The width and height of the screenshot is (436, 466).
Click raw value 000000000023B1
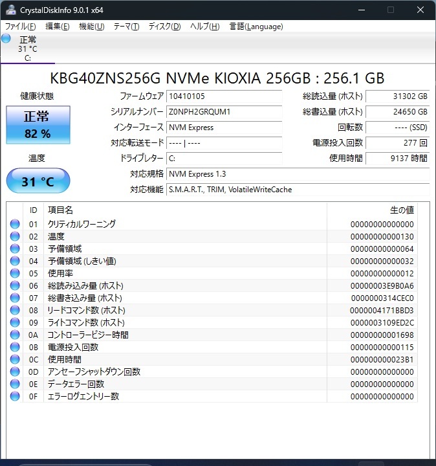pos(382,360)
